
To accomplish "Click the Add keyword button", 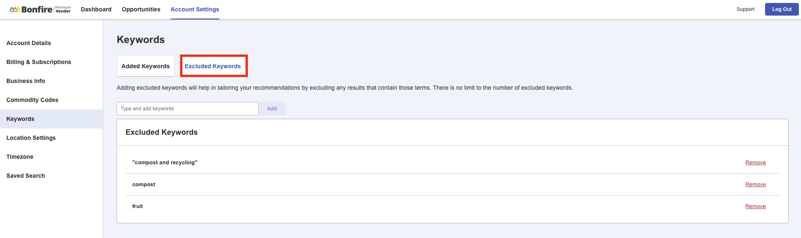I will pyautogui.click(x=272, y=109).
